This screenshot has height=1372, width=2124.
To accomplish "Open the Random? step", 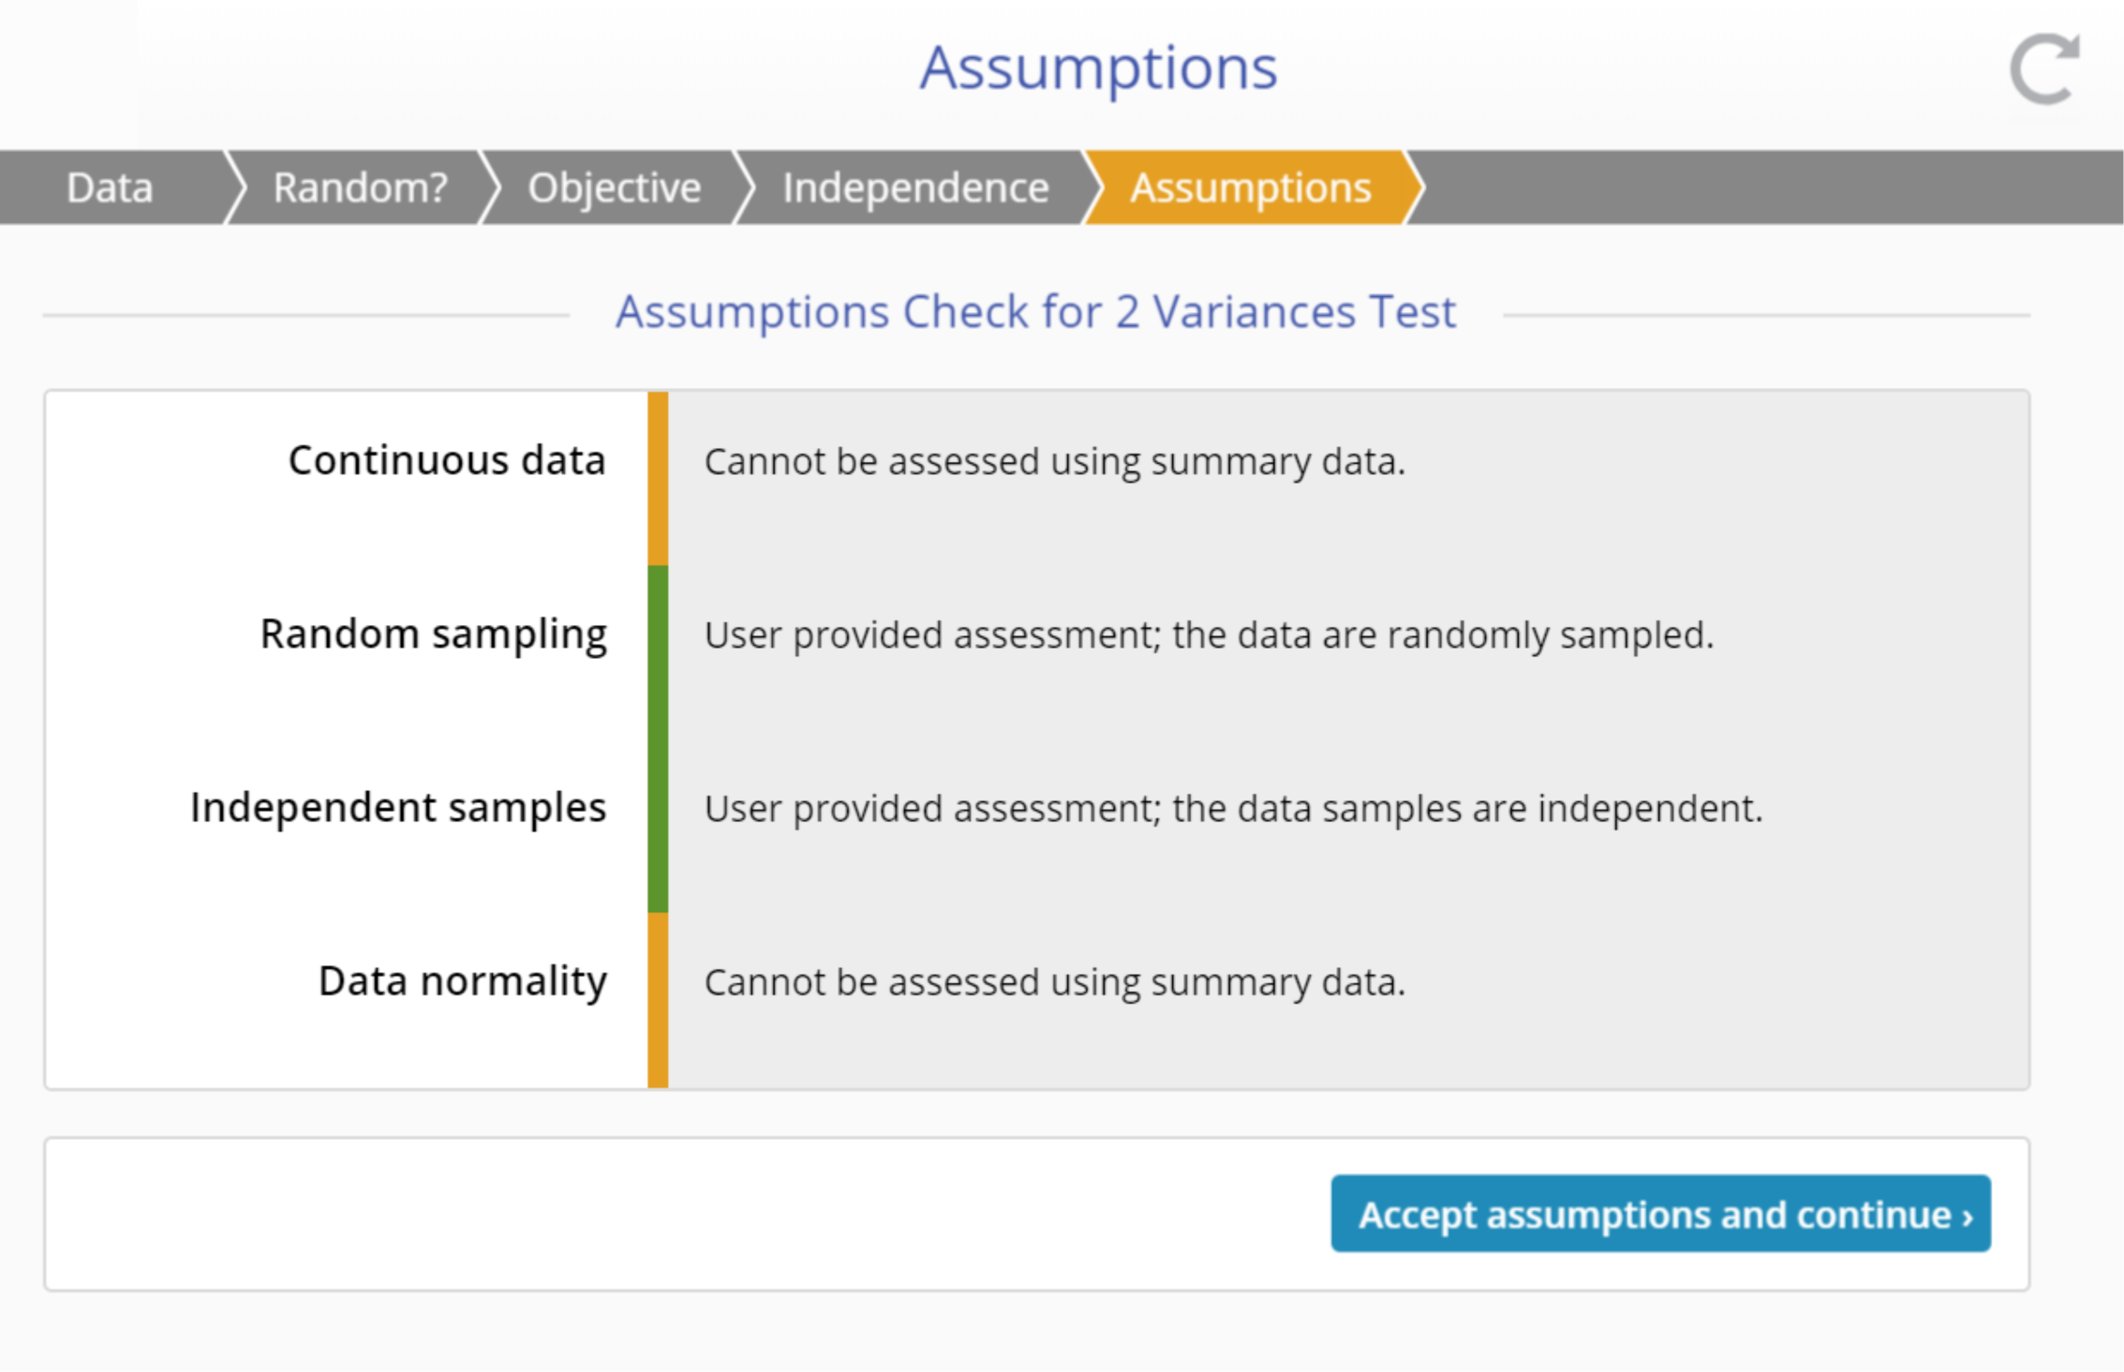I will (x=361, y=187).
